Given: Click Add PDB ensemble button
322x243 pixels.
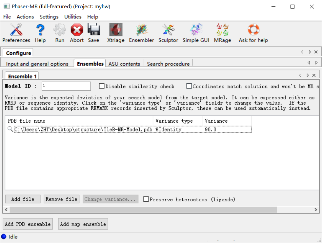Looking at the screenshot, I should pyautogui.click(x=28, y=224).
